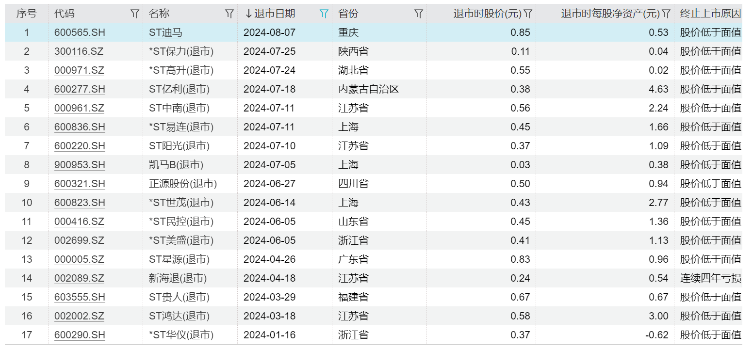The image size is (753, 349).
Task: Open filter for 省份 column
Action: [x=418, y=14]
